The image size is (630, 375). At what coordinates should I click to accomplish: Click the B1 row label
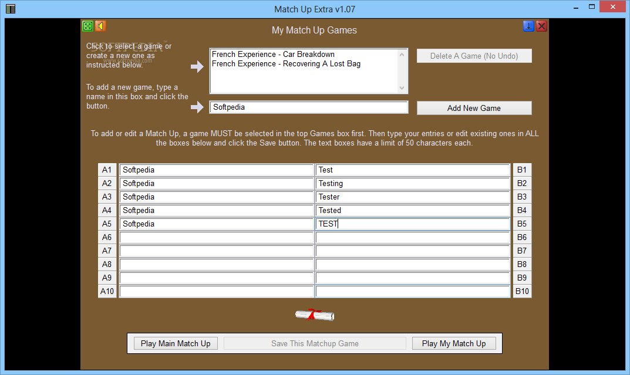click(522, 170)
